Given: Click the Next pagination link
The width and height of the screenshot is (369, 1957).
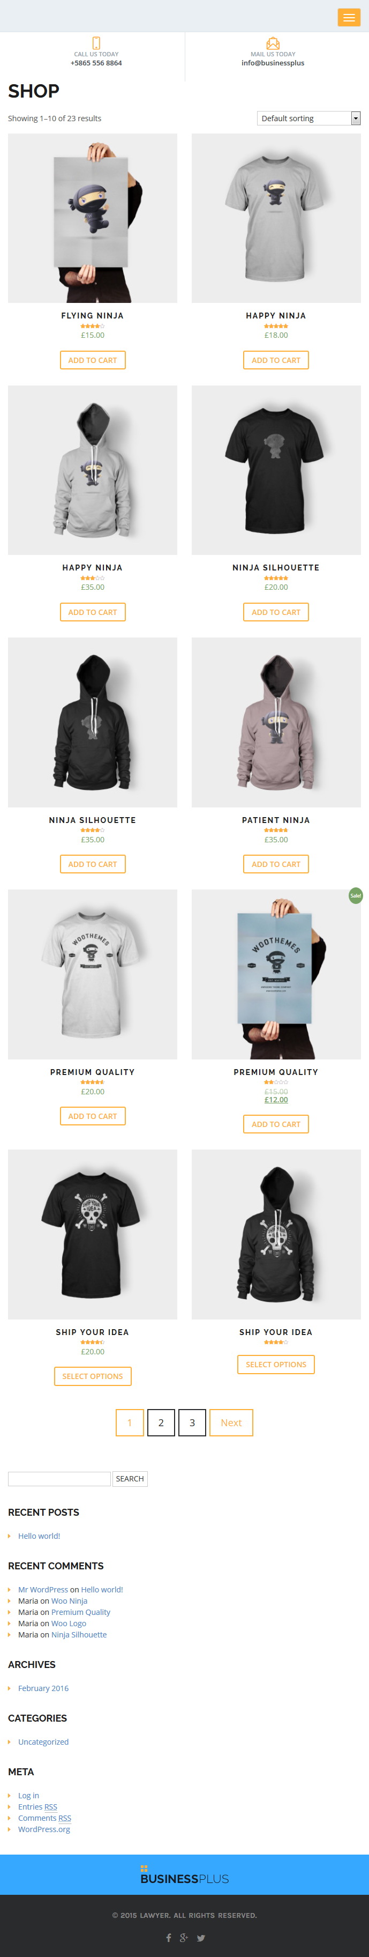Looking at the screenshot, I should tap(231, 1422).
